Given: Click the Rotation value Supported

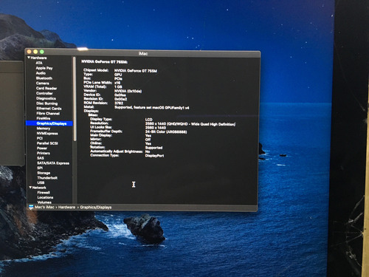Looking at the screenshot, I should point(154,148).
